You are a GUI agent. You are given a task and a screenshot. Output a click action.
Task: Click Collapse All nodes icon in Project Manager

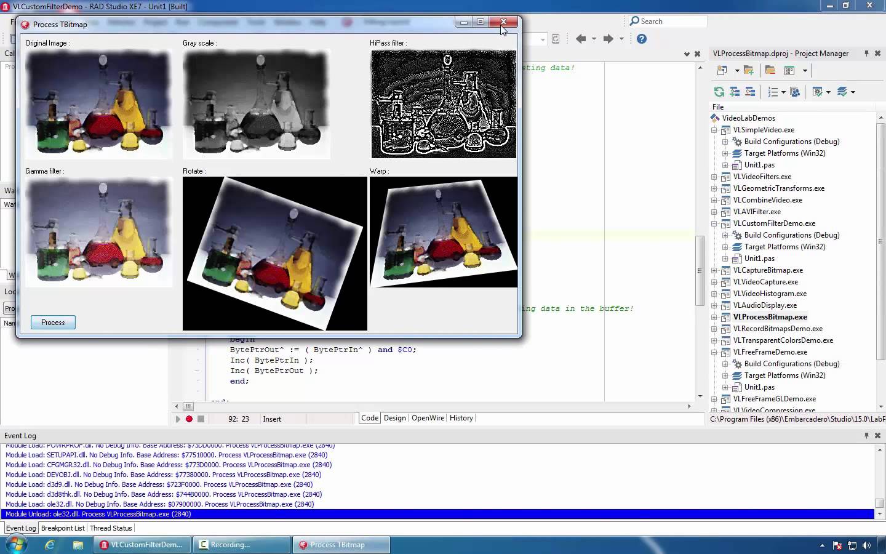point(750,92)
